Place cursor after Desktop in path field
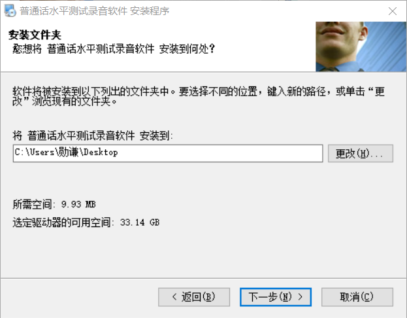Image resolution: width=407 pixels, height=318 pixels. tap(119, 152)
